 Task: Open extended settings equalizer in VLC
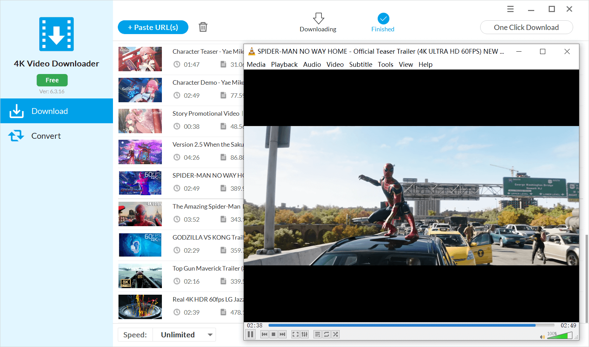click(304, 334)
